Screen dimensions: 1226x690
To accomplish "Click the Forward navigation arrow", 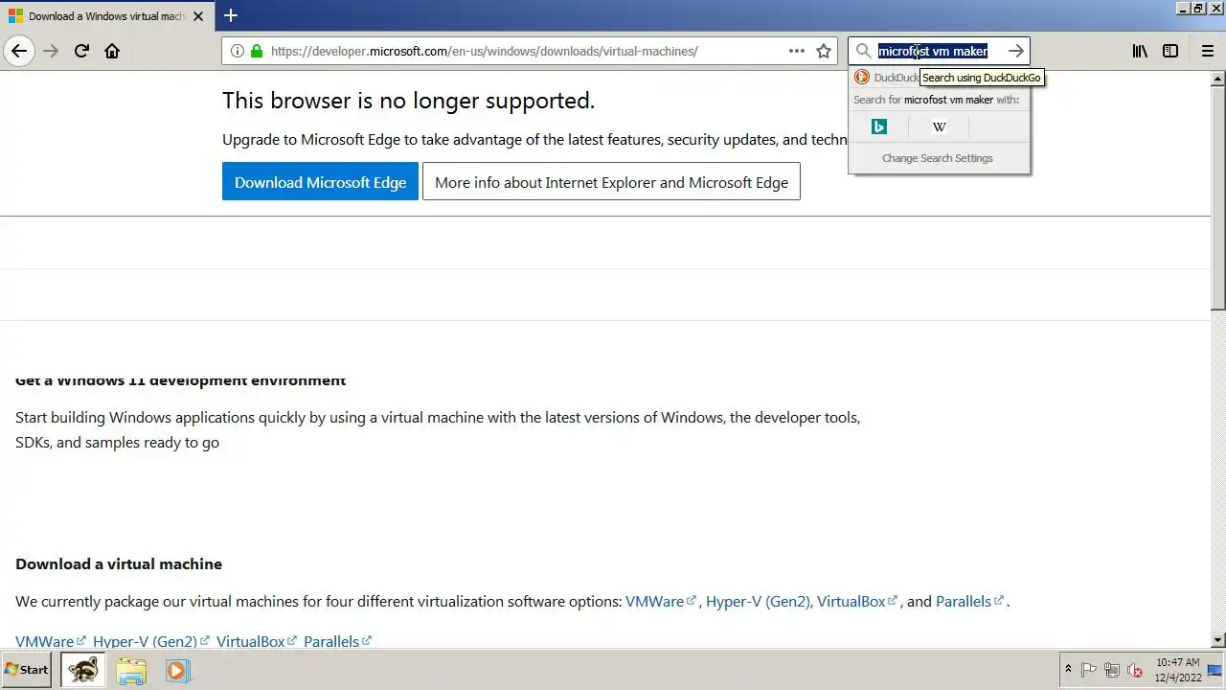I will pos(52,51).
